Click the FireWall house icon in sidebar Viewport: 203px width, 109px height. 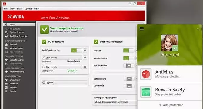[6, 44]
